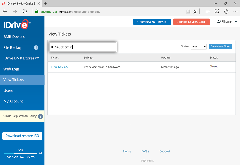Expand the Shane account dropdown arrow

pos(235,22)
